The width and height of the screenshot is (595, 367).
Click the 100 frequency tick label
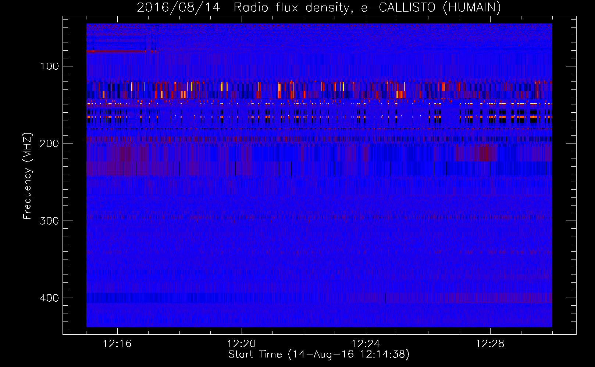49,66
